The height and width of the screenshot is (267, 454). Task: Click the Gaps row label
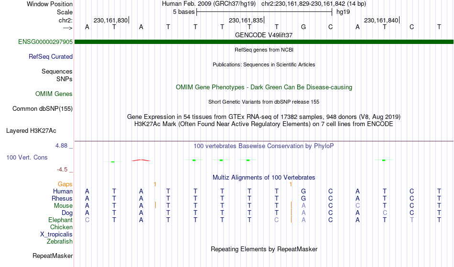click(65, 184)
